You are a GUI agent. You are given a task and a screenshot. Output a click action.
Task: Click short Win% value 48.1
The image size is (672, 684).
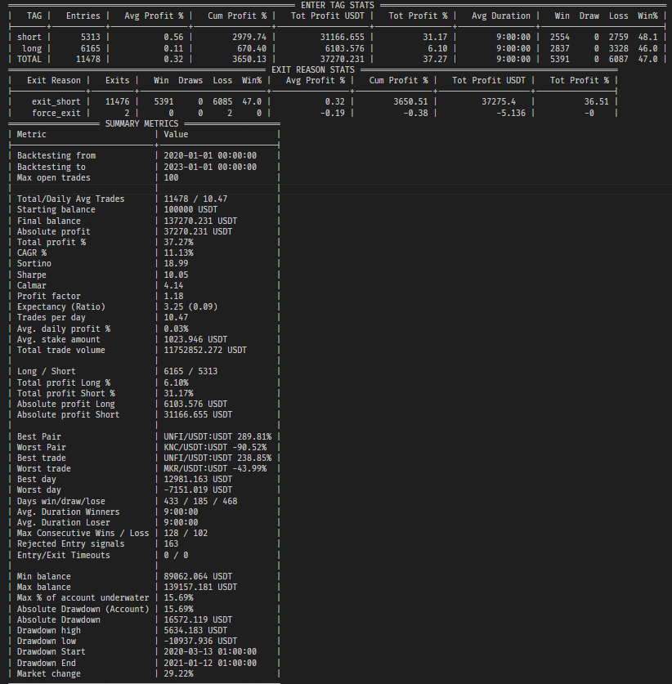click(x=647, y=37)
